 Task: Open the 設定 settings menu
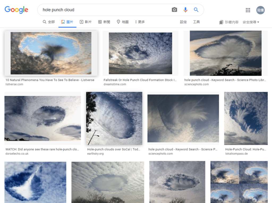click(183, 22)
